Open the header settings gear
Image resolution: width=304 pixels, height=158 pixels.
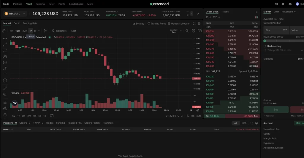pyautogui.click(x=283, y=4)
